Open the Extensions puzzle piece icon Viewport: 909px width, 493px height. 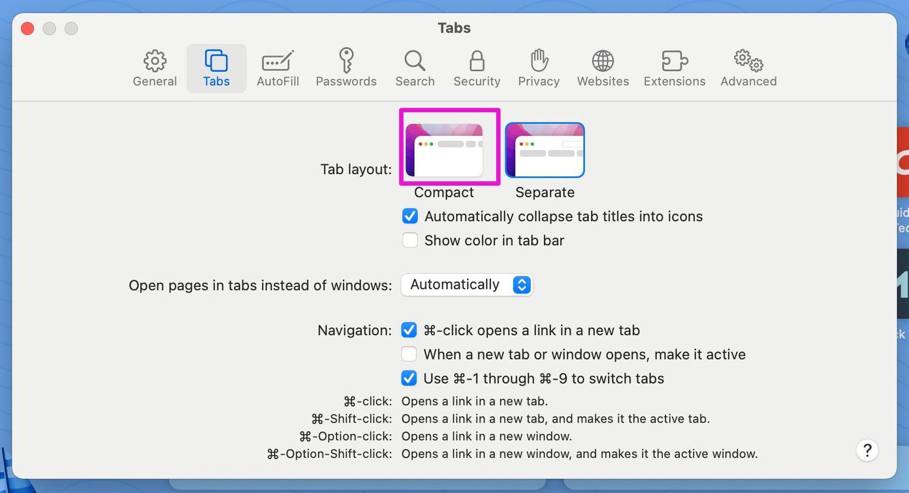(675, 61)
